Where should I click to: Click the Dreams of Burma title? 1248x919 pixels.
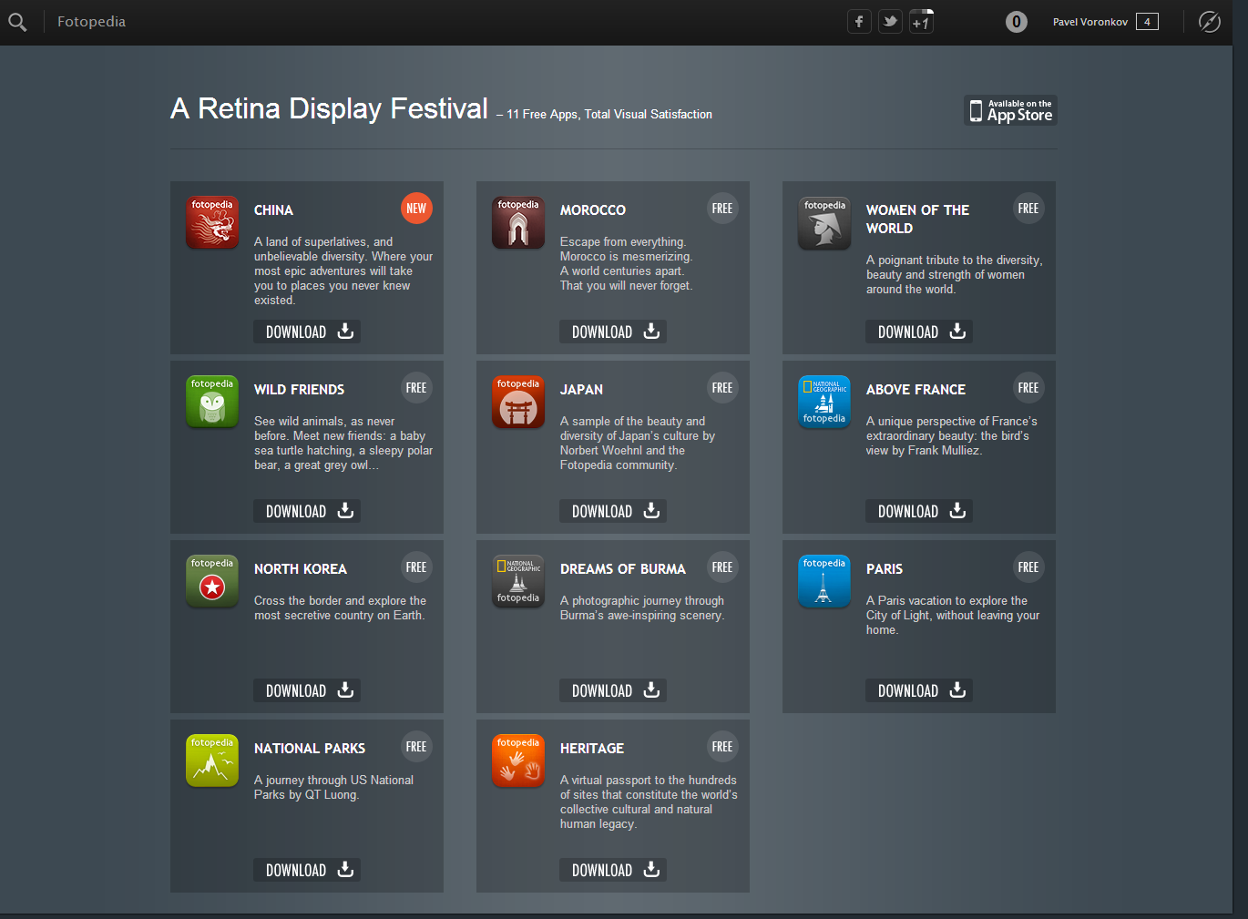(622, 569)
